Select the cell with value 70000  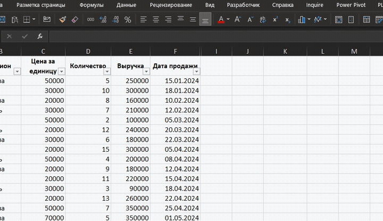coord(43,217)
